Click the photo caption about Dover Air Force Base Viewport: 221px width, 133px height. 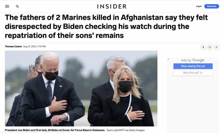point(55,130)
